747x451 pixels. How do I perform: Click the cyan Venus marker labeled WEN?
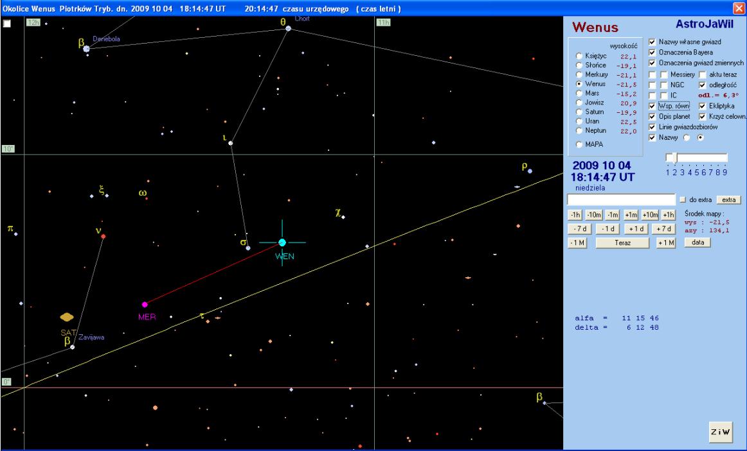[282, 243]
